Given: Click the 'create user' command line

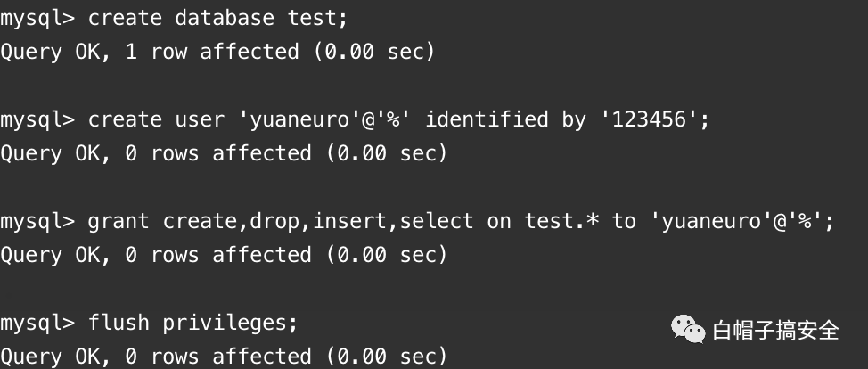Looking at the screenshot, I should [x=398, y=119].
